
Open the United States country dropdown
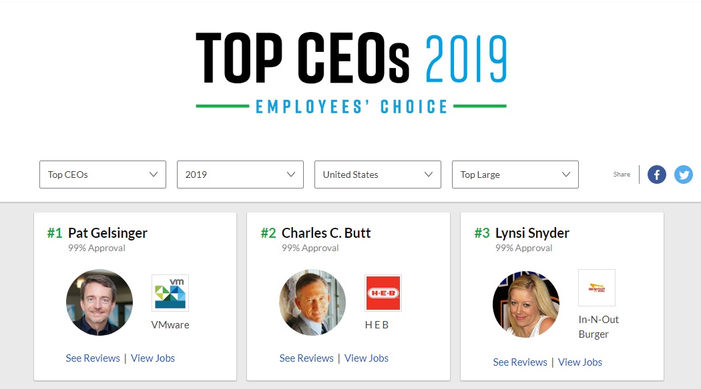click(x=378, y=175)
